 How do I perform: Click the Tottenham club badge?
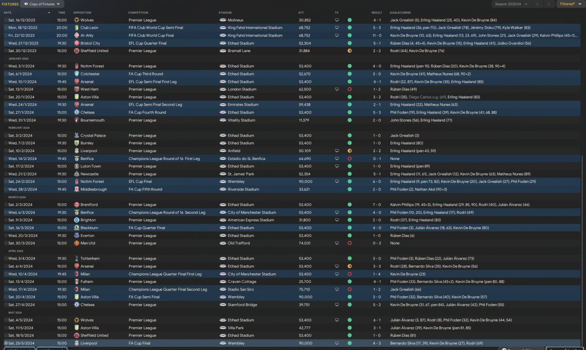pos(76,259)
